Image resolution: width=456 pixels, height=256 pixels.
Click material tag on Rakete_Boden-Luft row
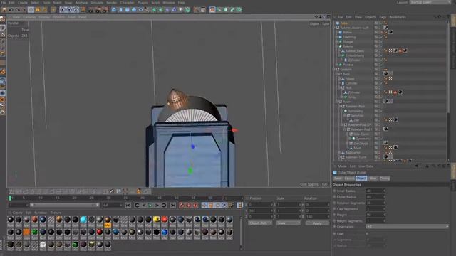[x=385, y=28]
